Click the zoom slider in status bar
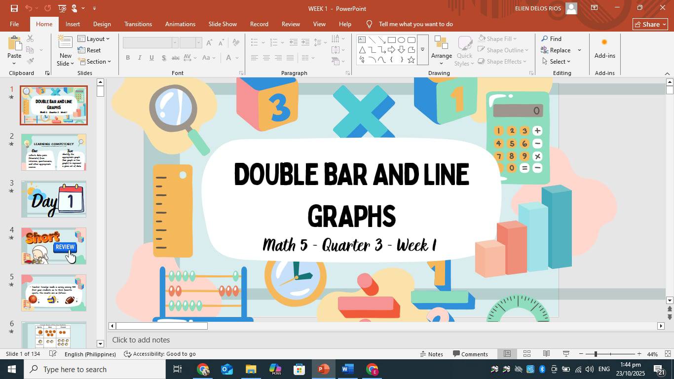This screenshot has width=674, height=379. (610, 354)
